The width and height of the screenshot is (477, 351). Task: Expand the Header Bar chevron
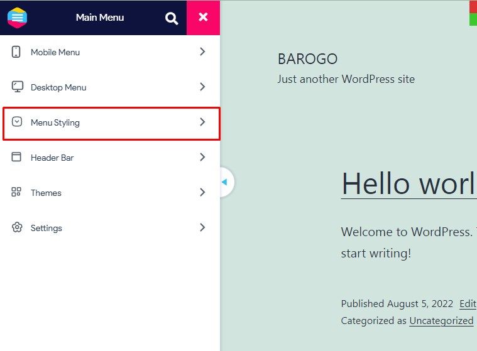coord(202,158)
